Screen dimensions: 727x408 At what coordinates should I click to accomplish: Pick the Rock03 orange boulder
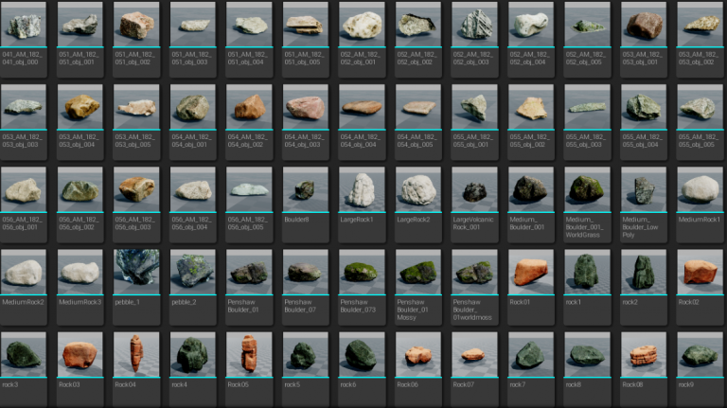pyautogui.click(x=80, y=354)
